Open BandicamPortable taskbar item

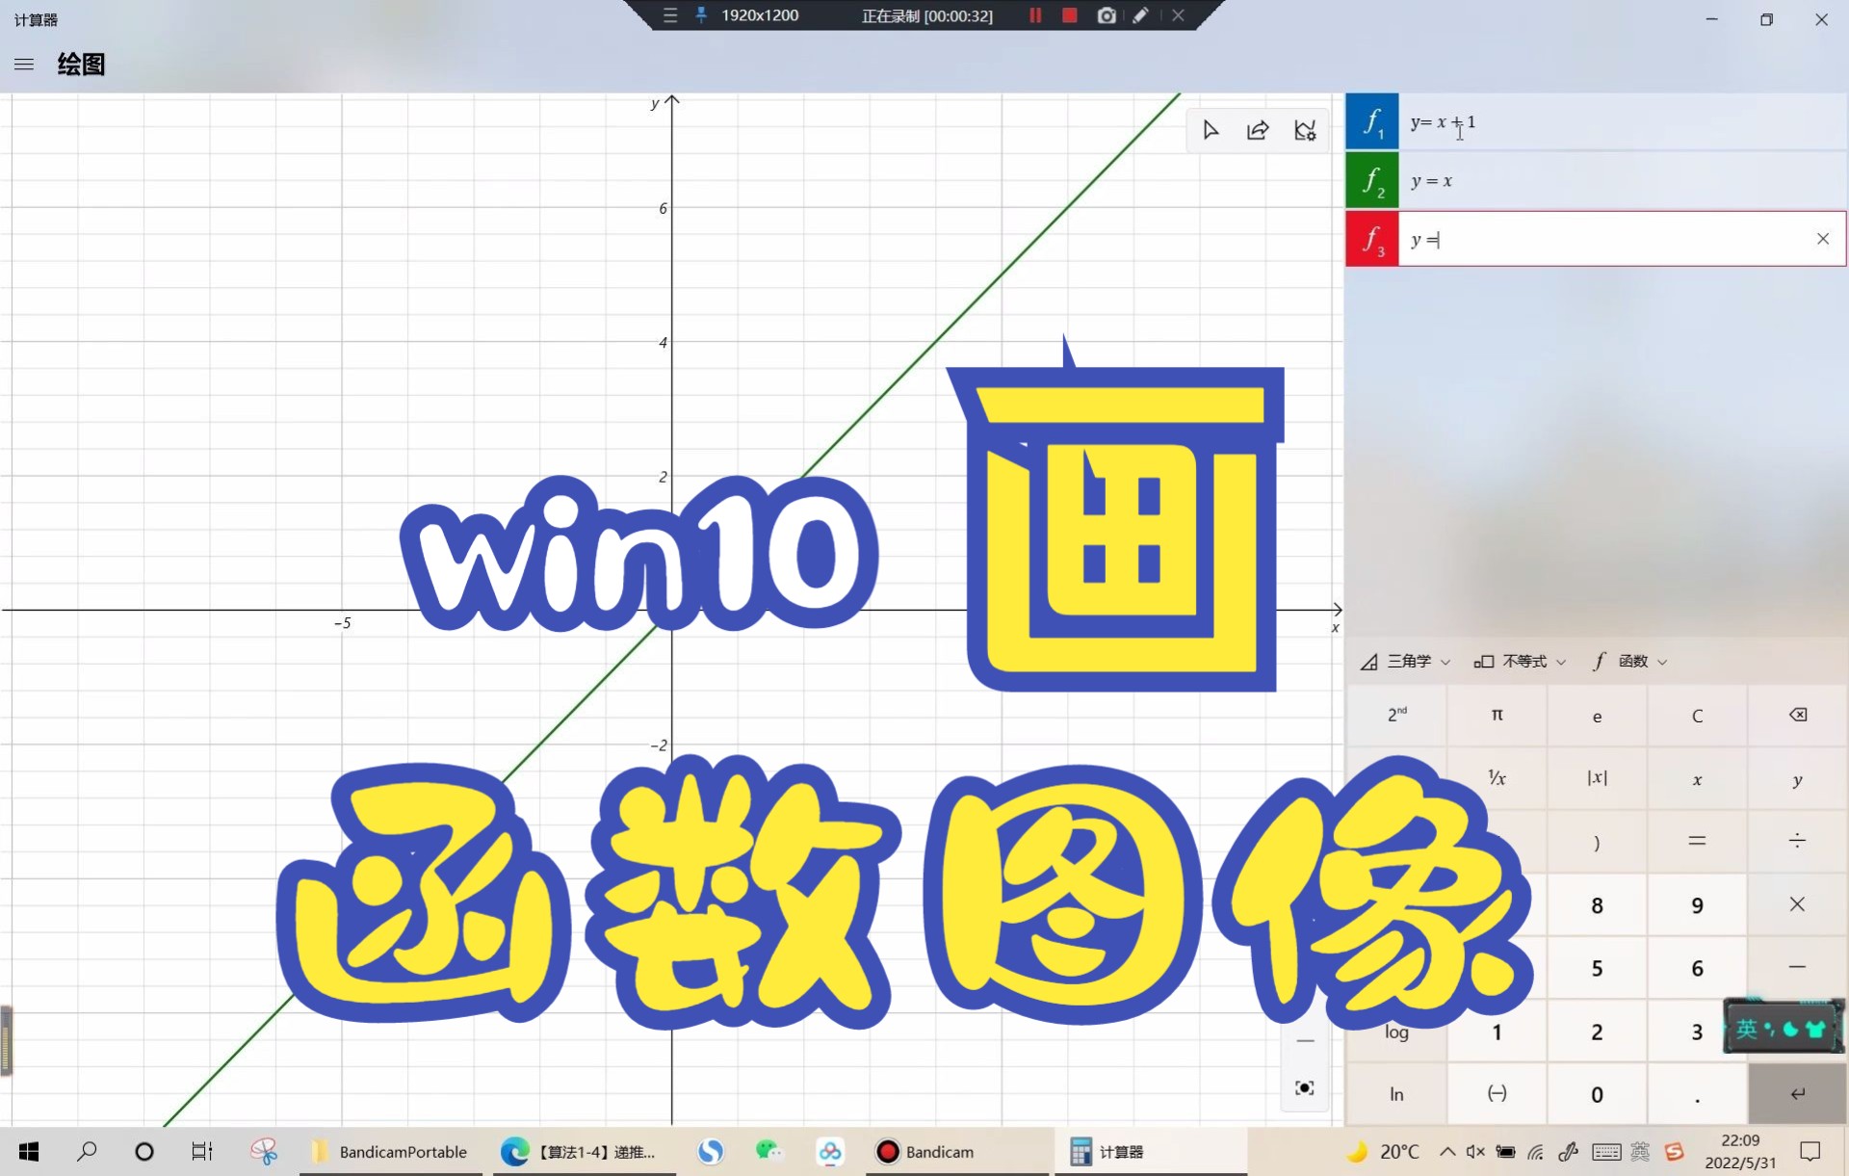tap(390, 1152)
